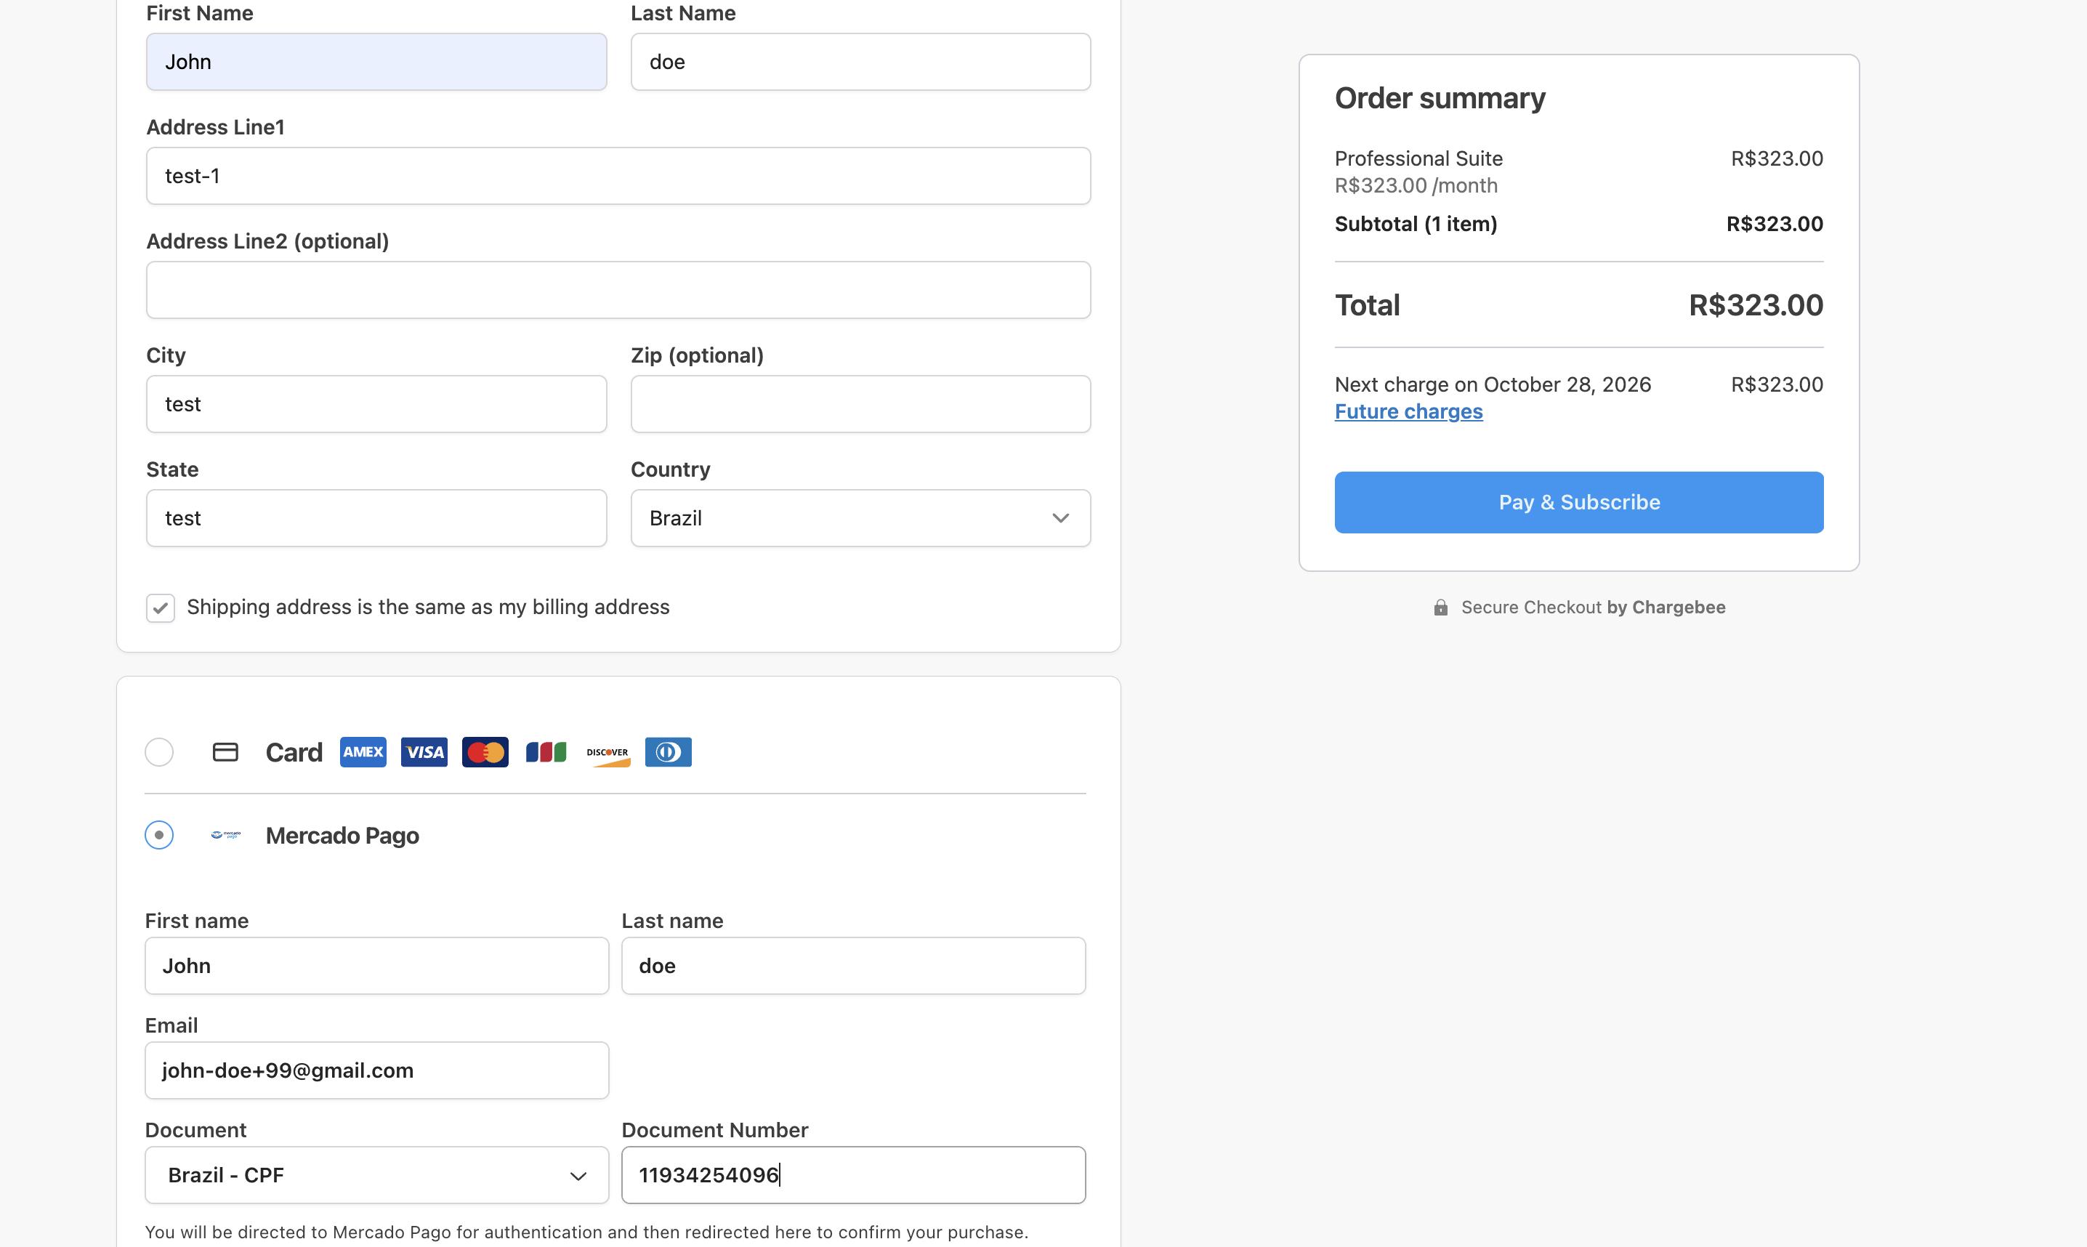
Task: Click the billing First Name field with John
Action: (x=376, y=62)
